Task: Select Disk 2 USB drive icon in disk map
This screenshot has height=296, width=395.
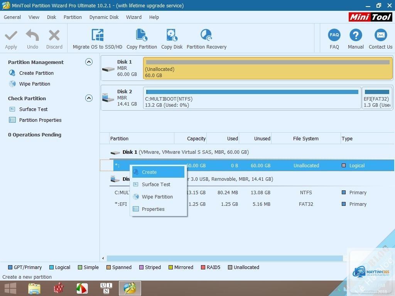Action: pyautogui.click(x=108, y=98)
